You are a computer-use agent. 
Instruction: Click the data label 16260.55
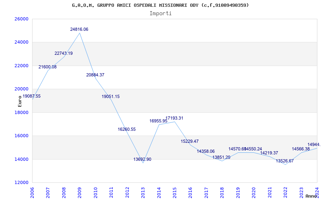[127, 129]
